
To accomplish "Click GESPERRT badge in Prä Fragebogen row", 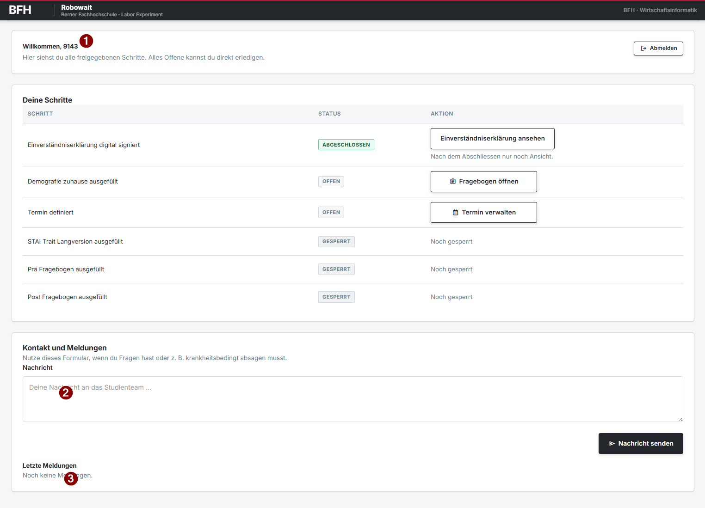I will pos(336,269).
